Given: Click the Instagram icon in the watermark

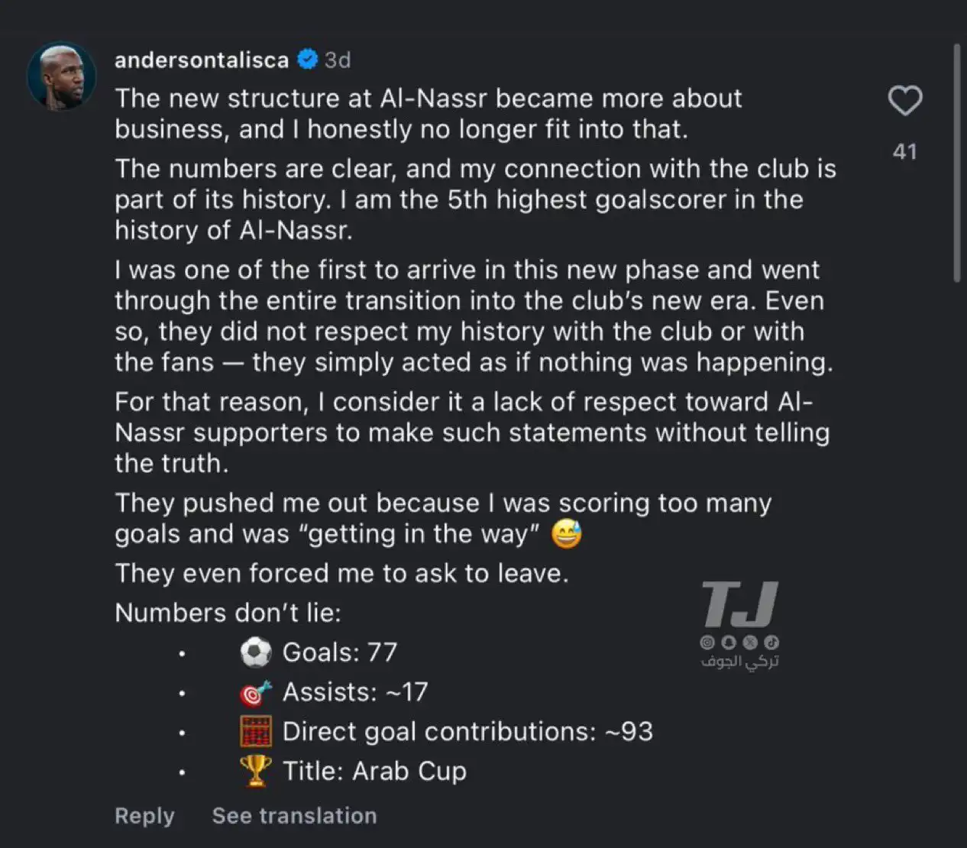Looking at the screenshot, I should pyautogui.click(x=708, y=643).
